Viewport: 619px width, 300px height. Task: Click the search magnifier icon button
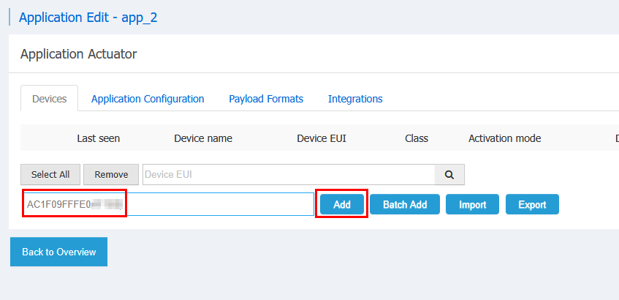point(449,175)
